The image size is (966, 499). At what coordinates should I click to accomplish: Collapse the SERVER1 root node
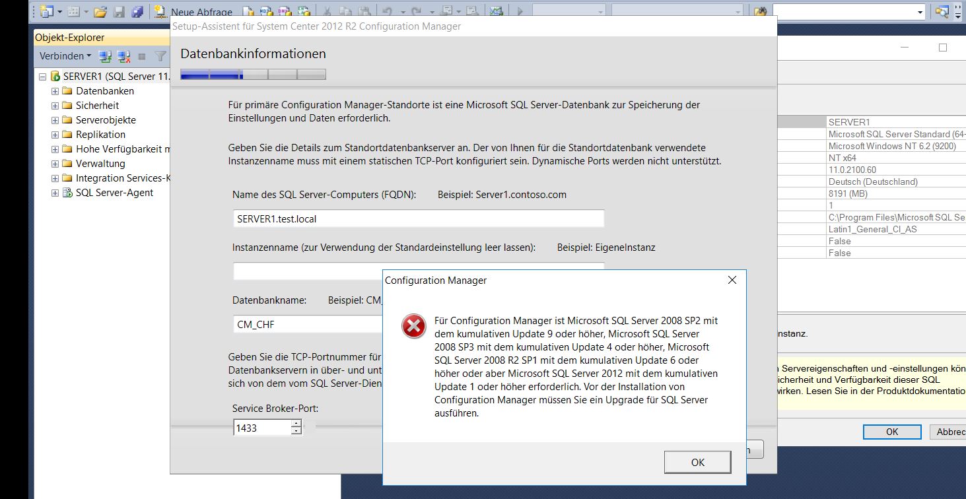tap(43, 77)
